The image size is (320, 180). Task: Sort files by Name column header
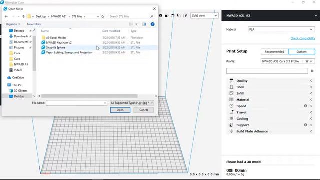click(45, 31)
